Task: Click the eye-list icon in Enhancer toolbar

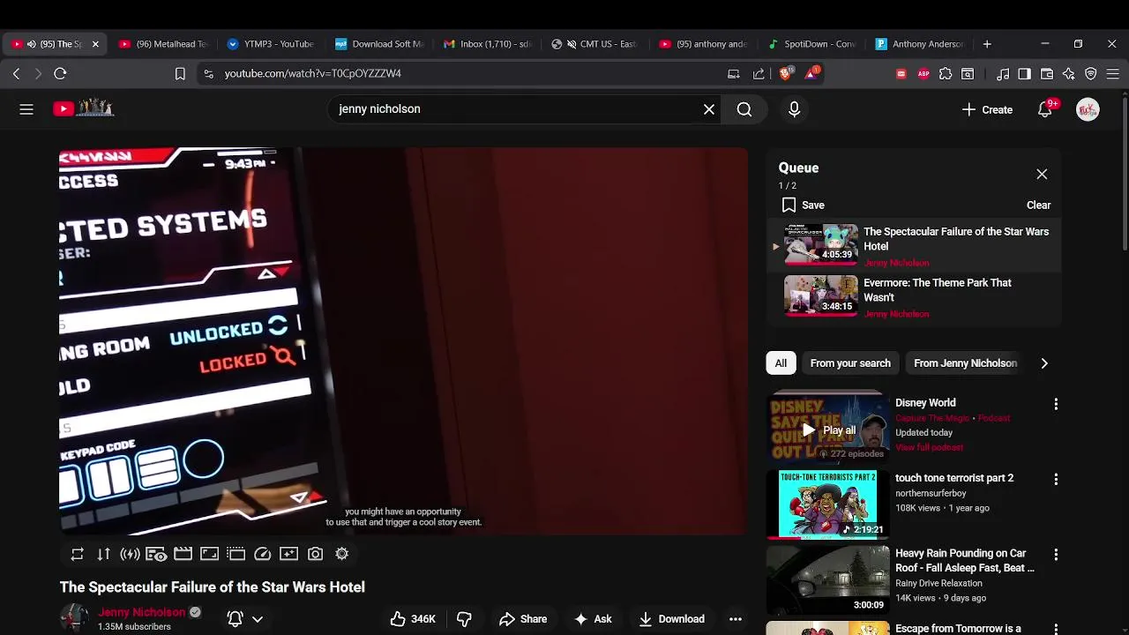Action: point(157,554)
